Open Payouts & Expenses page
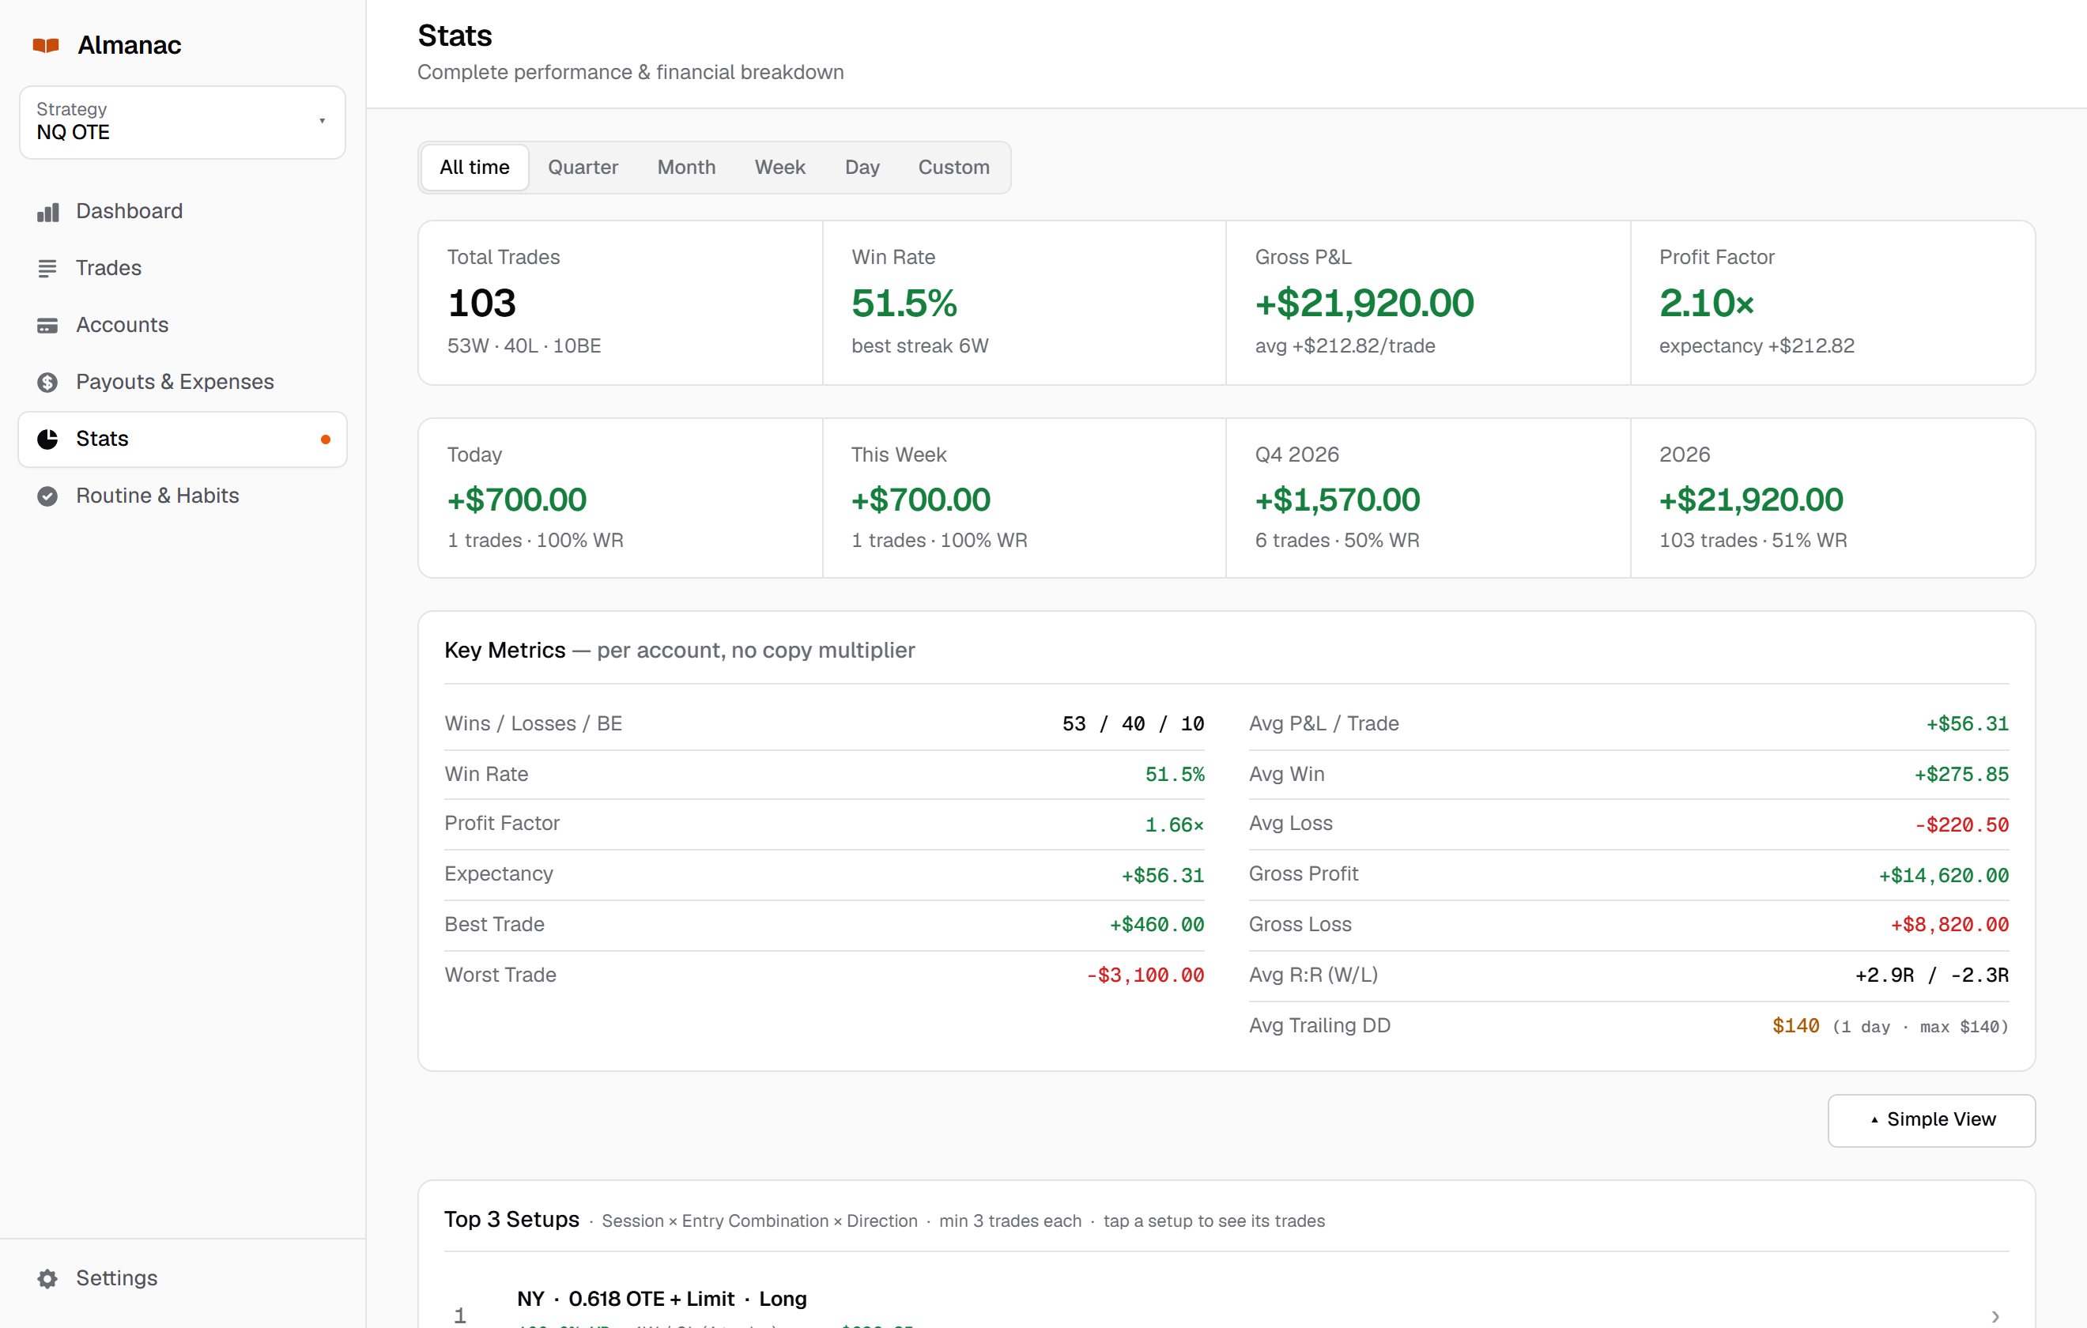 tap(182, 383)
